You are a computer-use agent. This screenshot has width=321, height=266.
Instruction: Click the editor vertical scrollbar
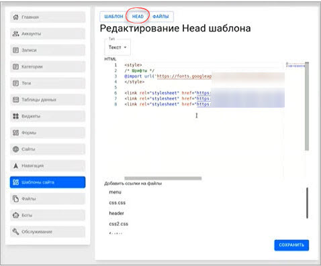[x=307, y=107]
